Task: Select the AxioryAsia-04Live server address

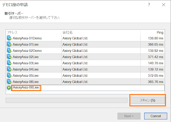Action: (x=26, y=69)
